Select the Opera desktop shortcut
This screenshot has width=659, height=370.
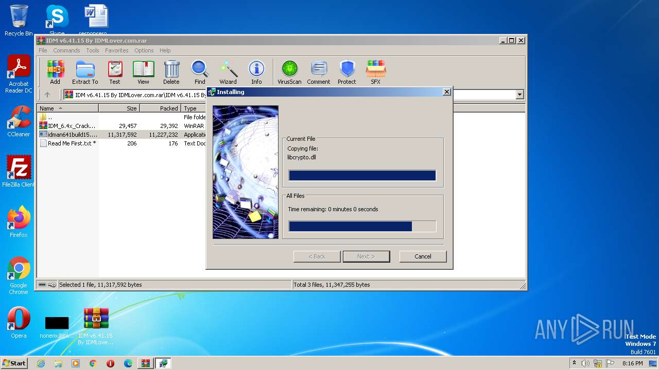point(19,323)
